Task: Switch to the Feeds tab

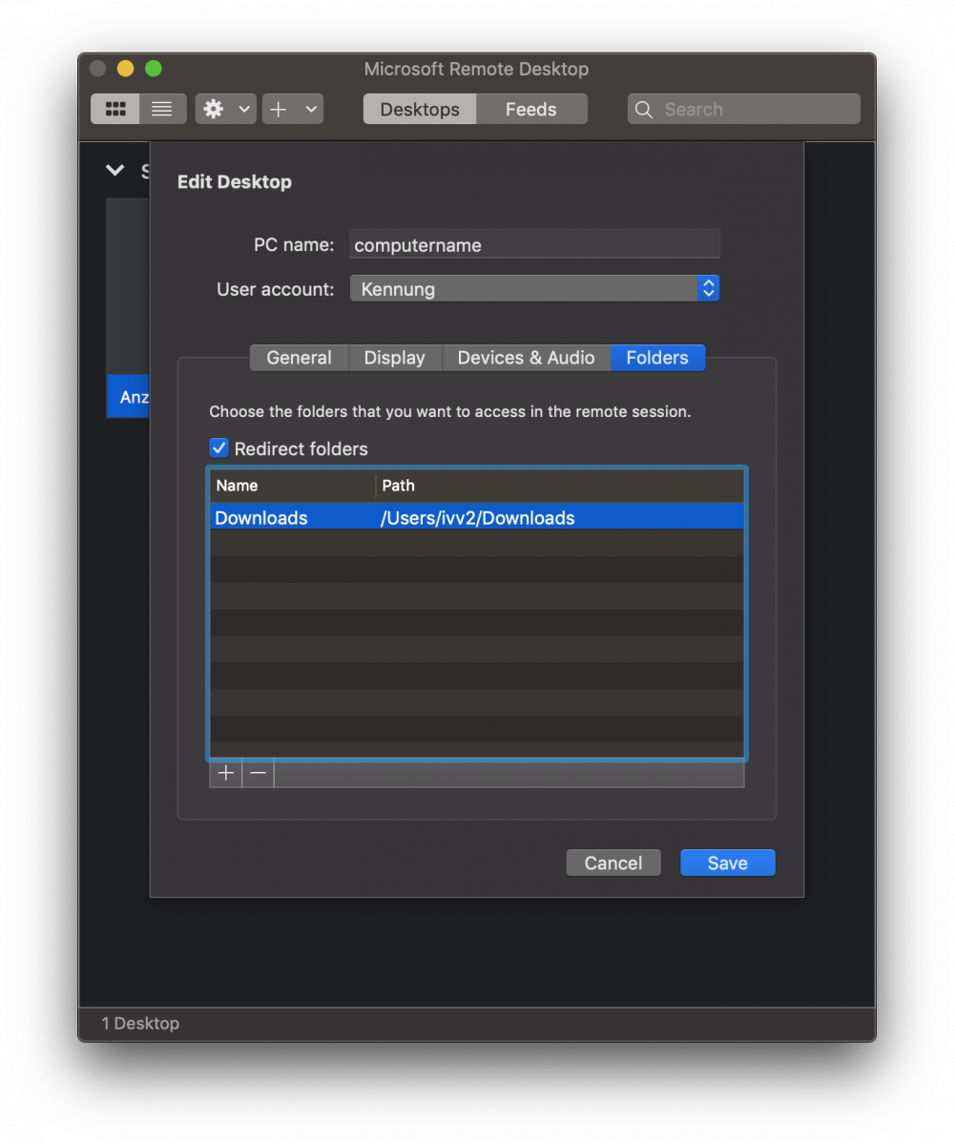Action: 531,109
